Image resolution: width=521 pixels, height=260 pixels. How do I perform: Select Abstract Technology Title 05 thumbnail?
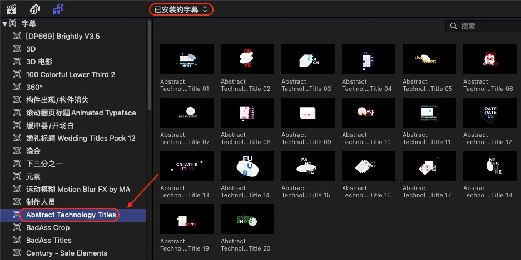pyautogui.click(x=429, y=59)
